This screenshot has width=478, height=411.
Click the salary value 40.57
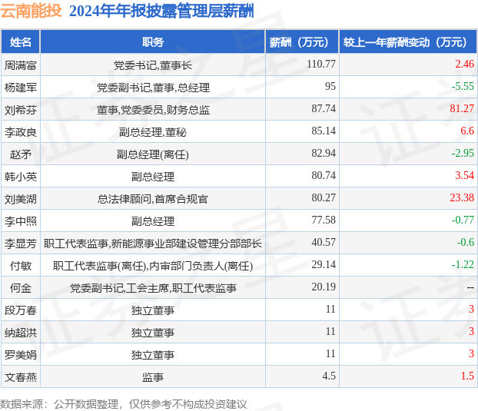[x=324, y=242]
